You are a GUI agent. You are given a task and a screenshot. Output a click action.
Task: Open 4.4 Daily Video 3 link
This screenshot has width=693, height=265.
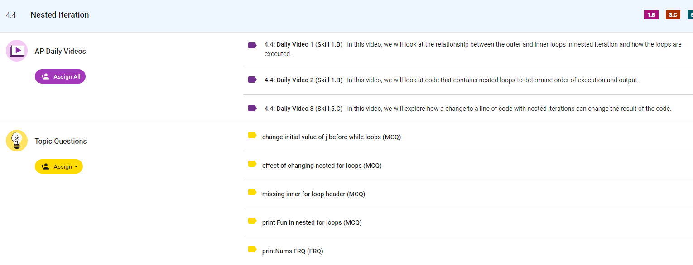(x=303, y=109)
